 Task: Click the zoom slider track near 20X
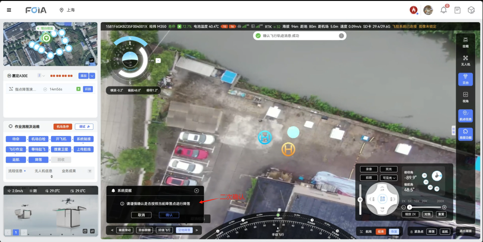point(424,207)
